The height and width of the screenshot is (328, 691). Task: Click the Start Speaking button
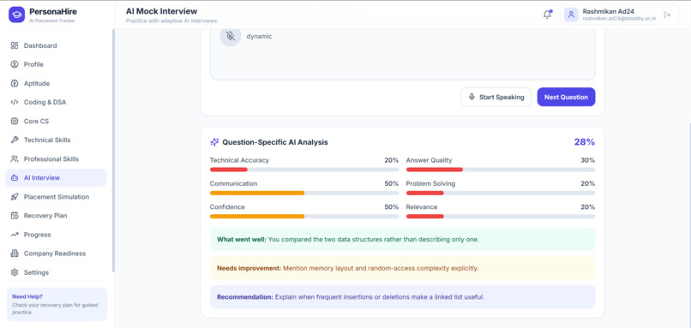pos(496,97)
